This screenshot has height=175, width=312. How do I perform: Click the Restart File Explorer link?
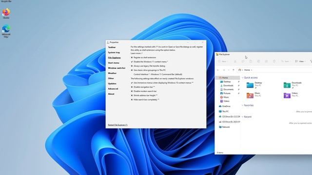(117, 125)
